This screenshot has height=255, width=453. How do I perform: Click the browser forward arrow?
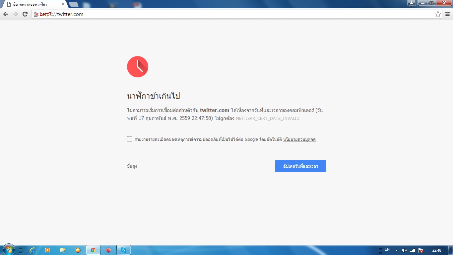click(15, 14)
